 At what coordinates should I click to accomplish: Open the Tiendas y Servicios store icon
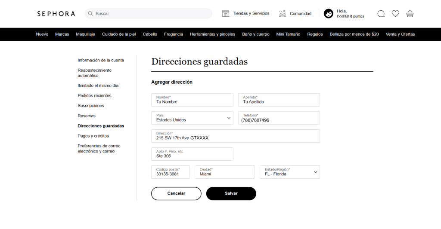click(226, 13)
